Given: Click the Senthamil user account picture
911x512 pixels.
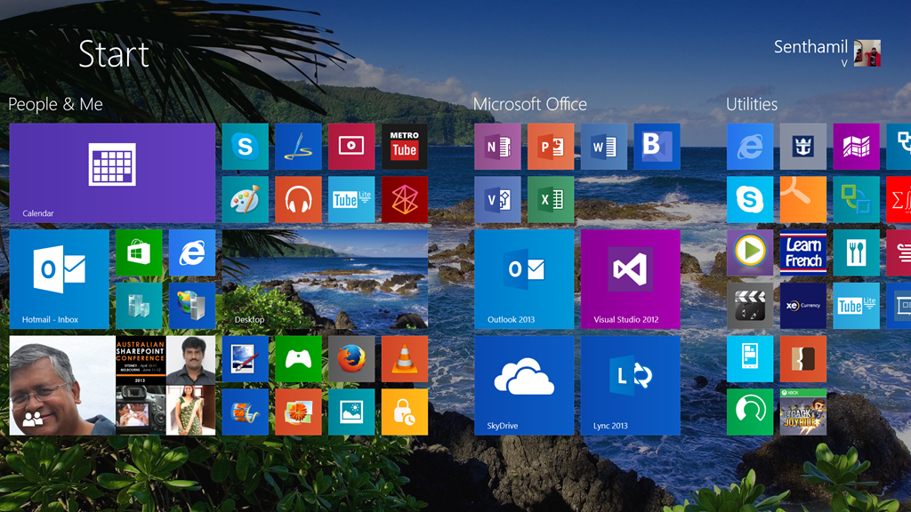Looking at the screenshot, I should point(867,52).
